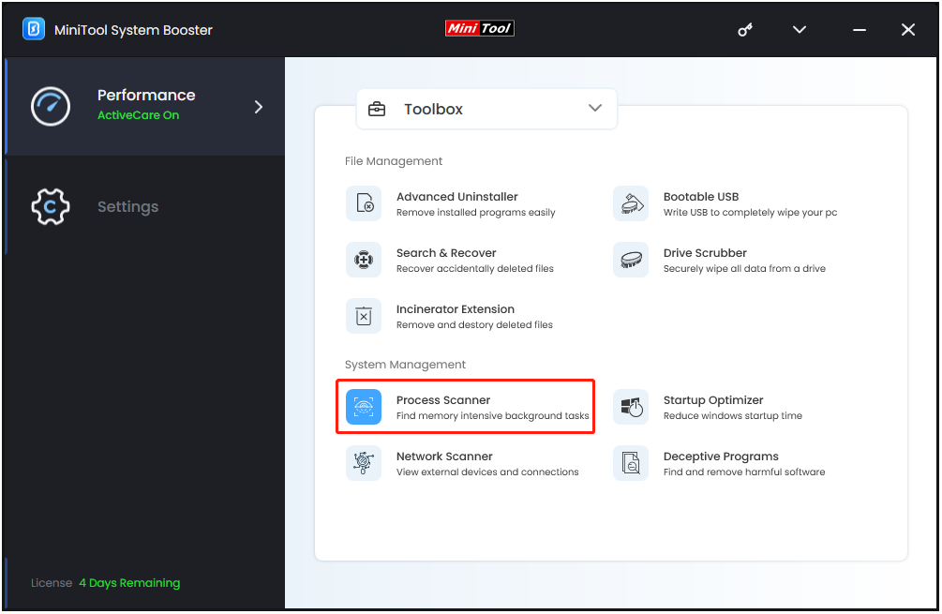Expand the Performance section arrow
This screenshot has height=614, width=942.
(258, 106)
